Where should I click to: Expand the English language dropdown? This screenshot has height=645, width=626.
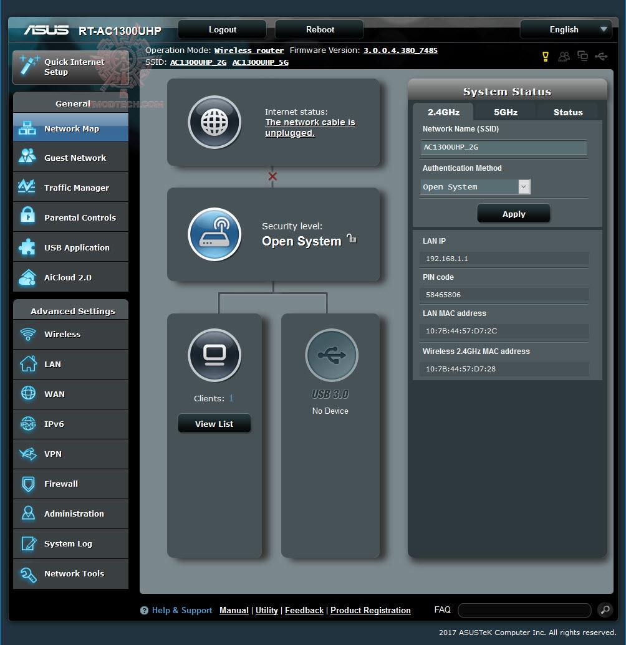pyautogui.click(x=566, y=30)
